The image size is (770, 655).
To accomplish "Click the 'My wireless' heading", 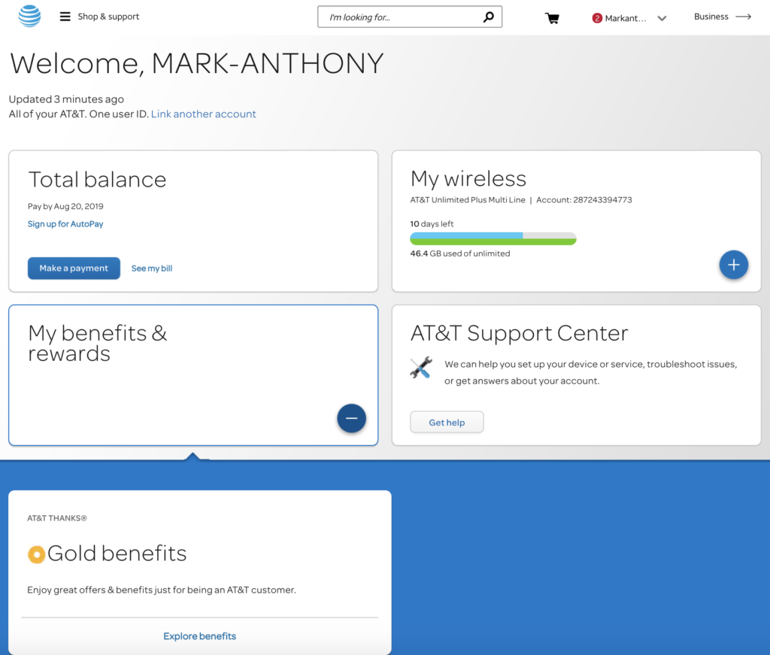I will pos(468,179).
